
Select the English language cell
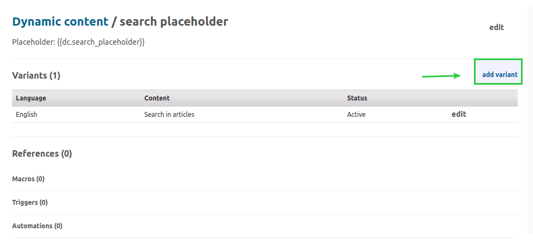click(26, 115)
